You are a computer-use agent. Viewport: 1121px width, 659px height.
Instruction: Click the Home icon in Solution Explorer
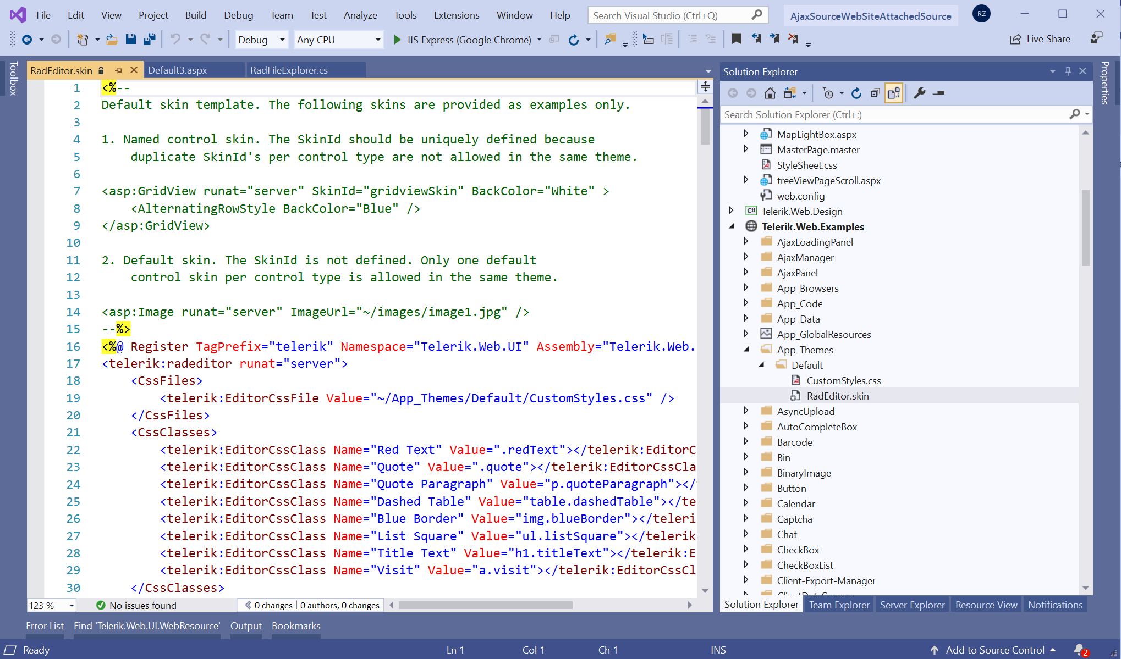pos(770,93)
